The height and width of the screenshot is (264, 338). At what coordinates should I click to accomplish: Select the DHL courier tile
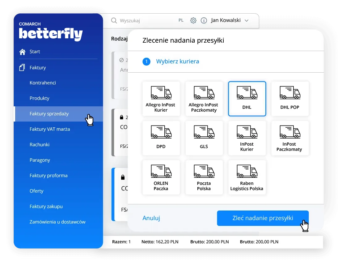tap(247, 99)
